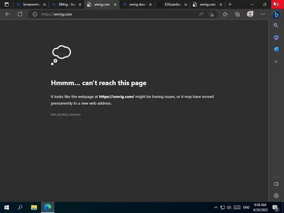Open Microsoft 365 sidebar app

[x=276, y=37]
